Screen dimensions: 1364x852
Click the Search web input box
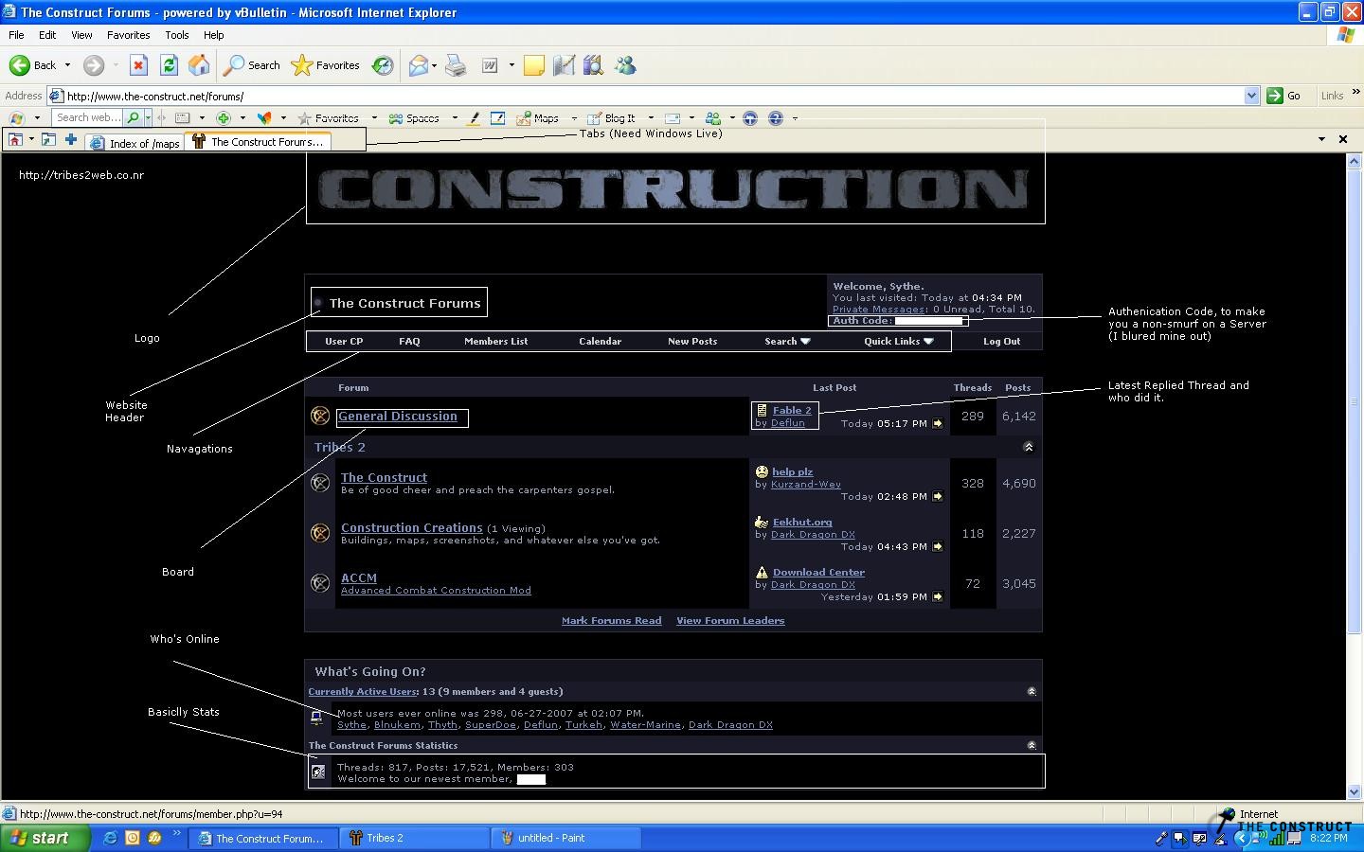tap(88, 118)
